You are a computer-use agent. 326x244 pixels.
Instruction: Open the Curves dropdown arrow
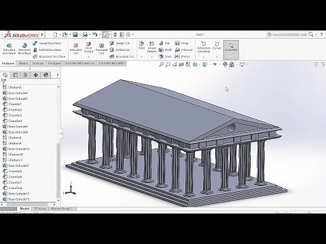217,57
